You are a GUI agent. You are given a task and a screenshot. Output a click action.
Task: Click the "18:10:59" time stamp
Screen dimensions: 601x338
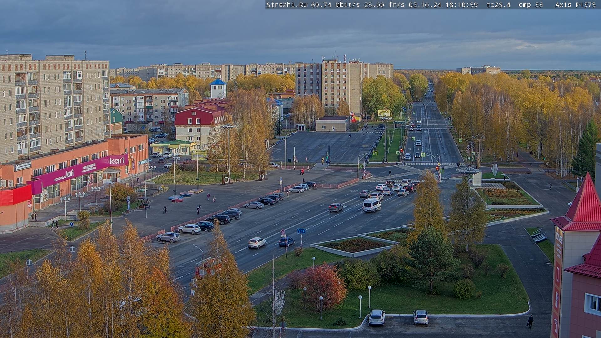461,5
